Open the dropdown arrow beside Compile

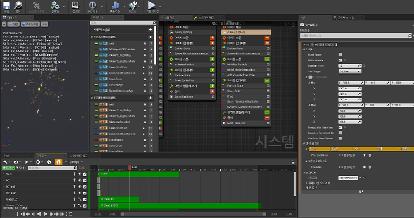64,7
